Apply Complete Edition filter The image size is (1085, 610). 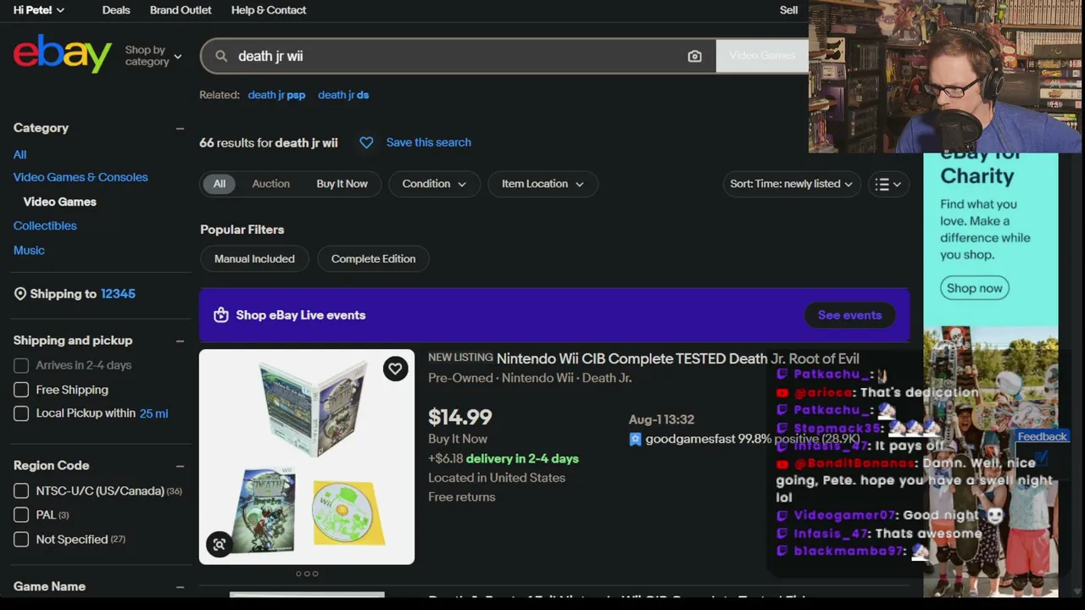click(x=373, y=258)
